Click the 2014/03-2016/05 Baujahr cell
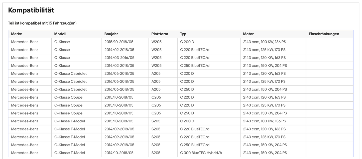This screenshot has height=159, width=362. tap(119, 58)
